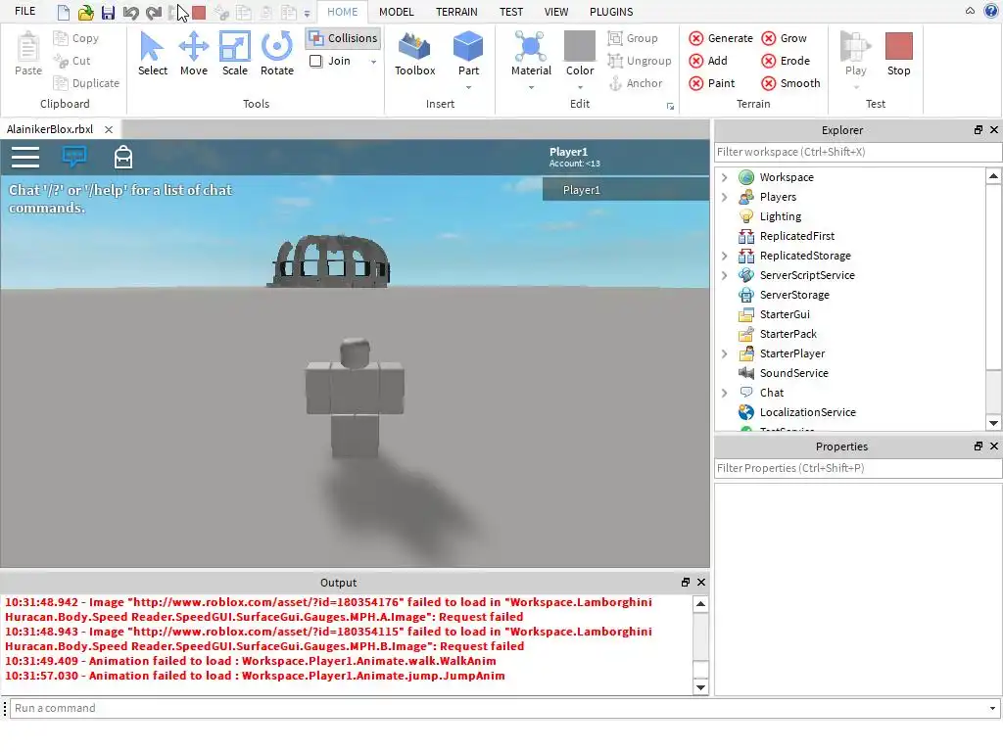1003x752 pixels.
Task: Click the Group button
Action: 633,38
